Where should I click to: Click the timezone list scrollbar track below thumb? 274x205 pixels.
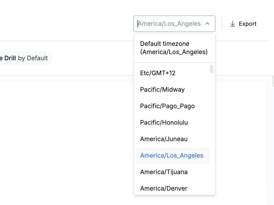(x=212, y=129)
